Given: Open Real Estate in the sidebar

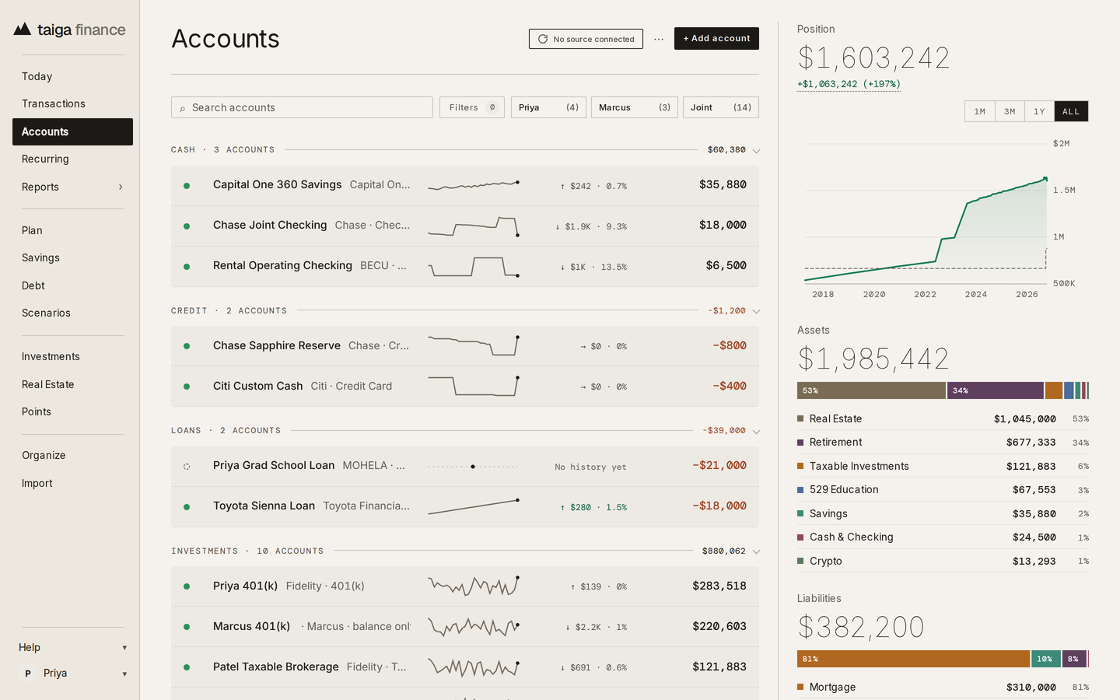Looking at the screenshot, I should [72, 384].
